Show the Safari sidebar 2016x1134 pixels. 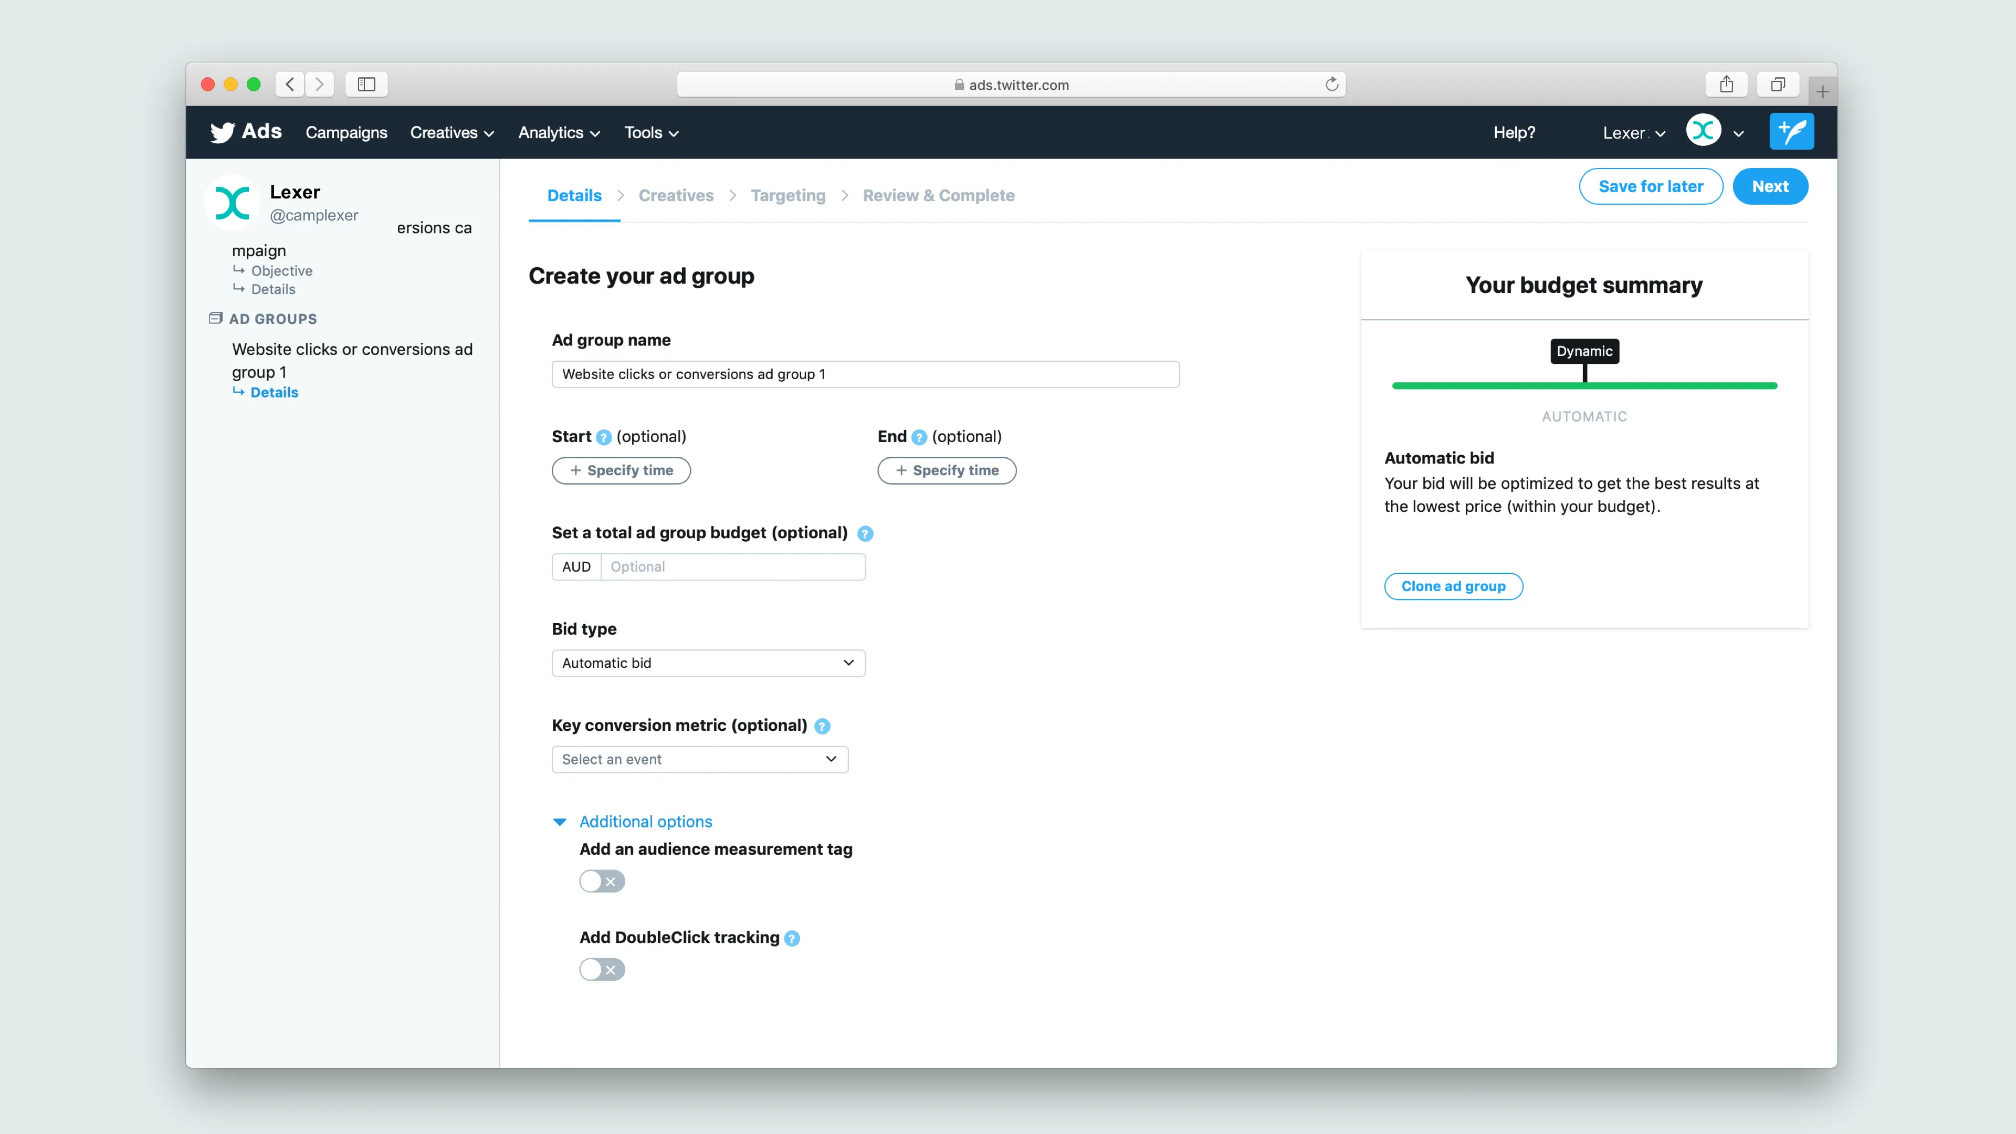pos(366,85)
